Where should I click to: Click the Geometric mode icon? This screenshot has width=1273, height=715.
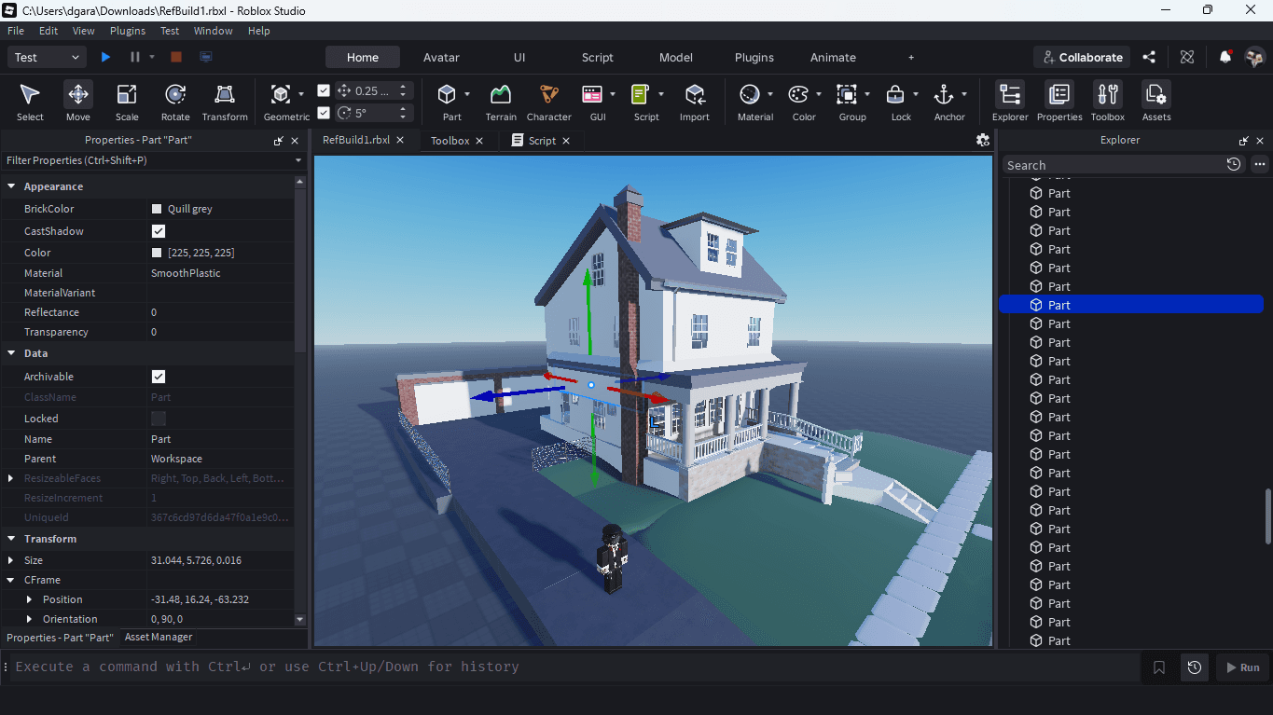281,94
